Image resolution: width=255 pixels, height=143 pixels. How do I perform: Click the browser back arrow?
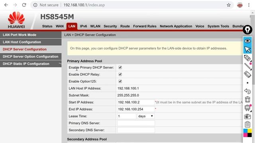(6, 5)
